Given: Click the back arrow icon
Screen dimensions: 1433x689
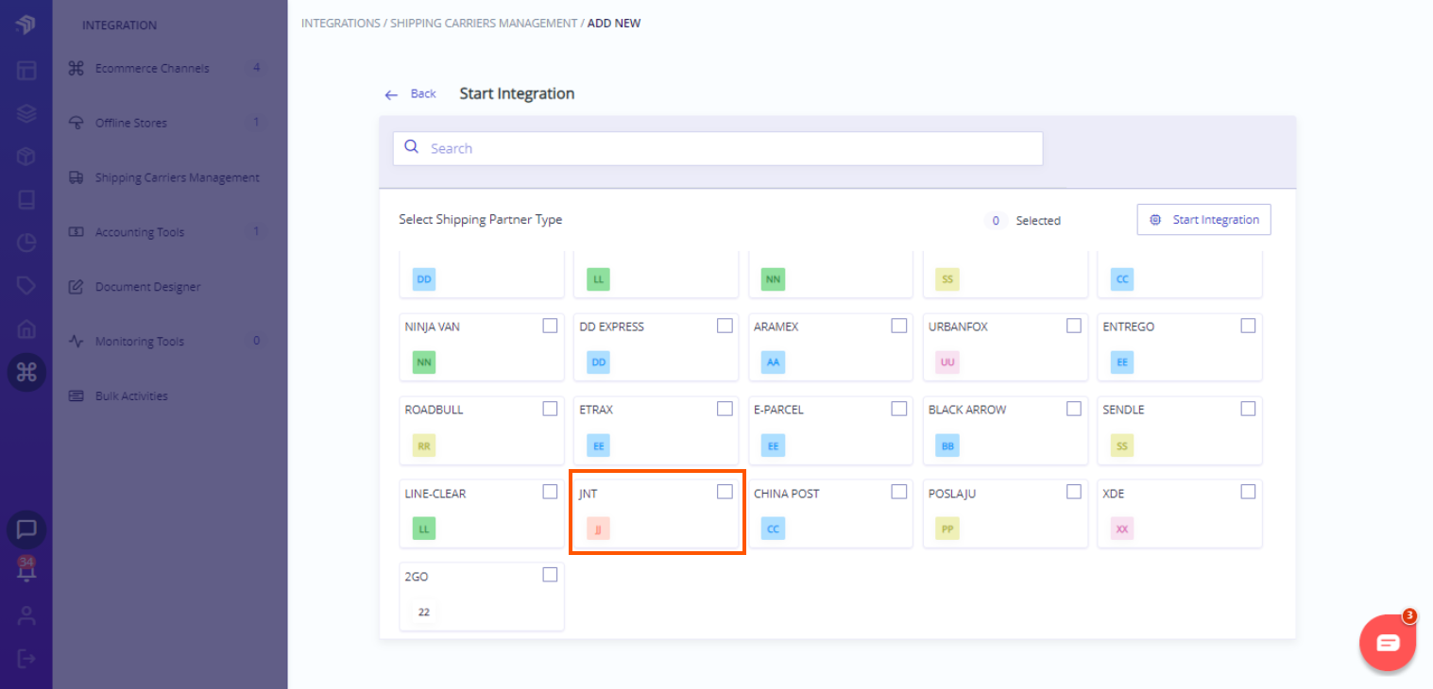Looking at the screenshot, I should point(391,94).
